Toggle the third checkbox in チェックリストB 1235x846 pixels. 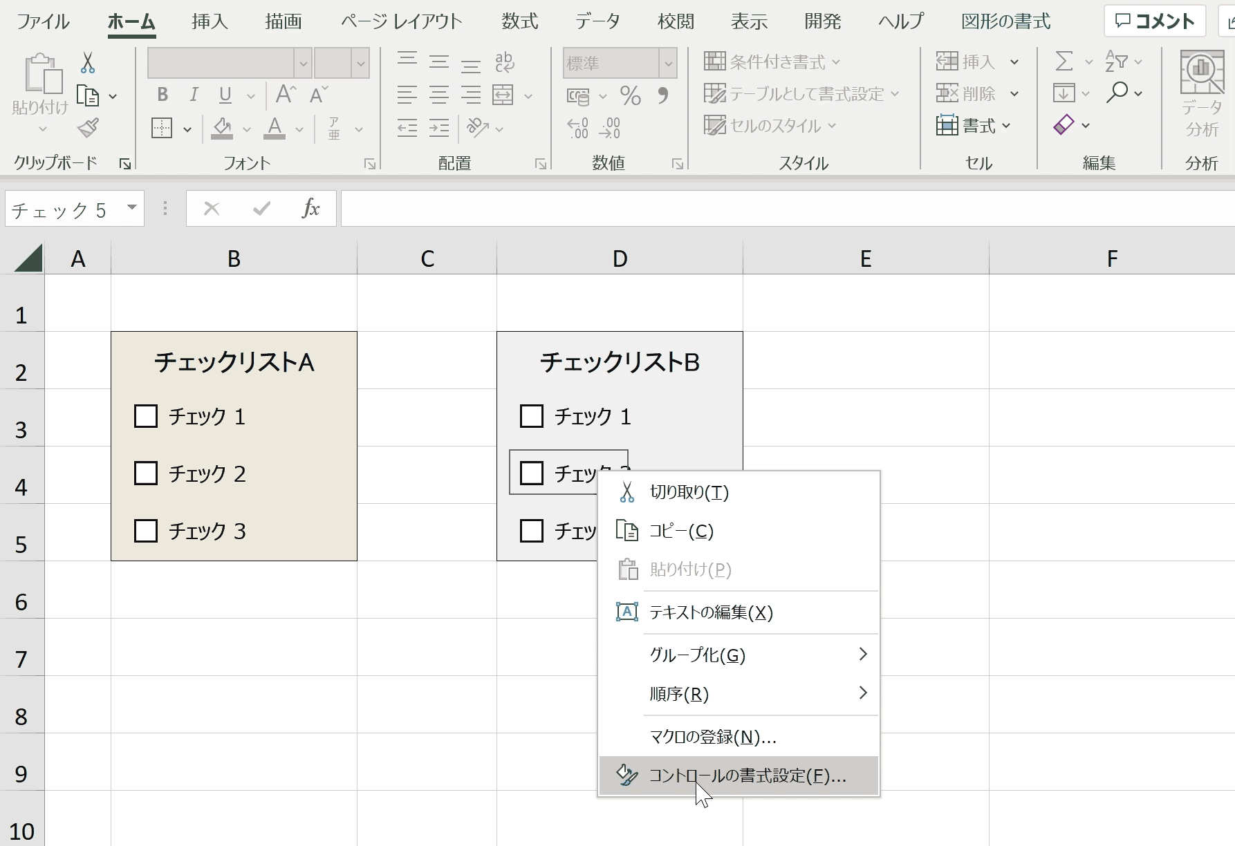pyautogui.click(x=532, y=531)
